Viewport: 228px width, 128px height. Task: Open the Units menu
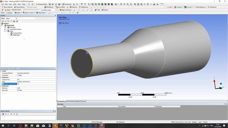pyautogui.click(x=15, y=4)
